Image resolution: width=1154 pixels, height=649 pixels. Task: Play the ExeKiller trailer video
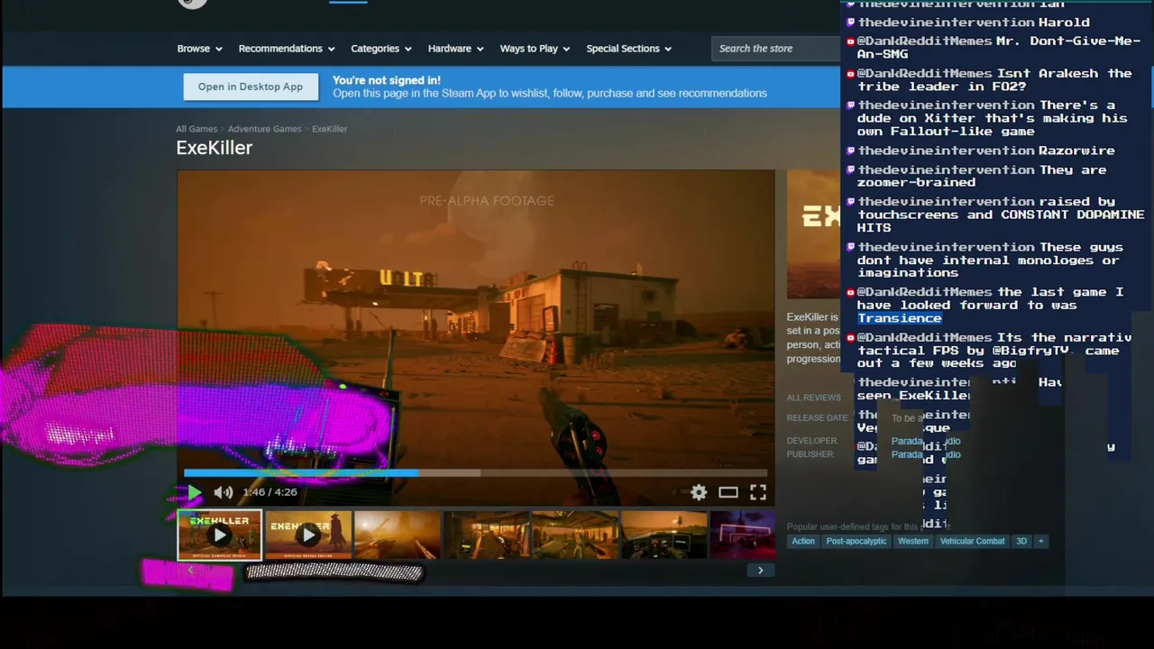click(x=194, y=492)
